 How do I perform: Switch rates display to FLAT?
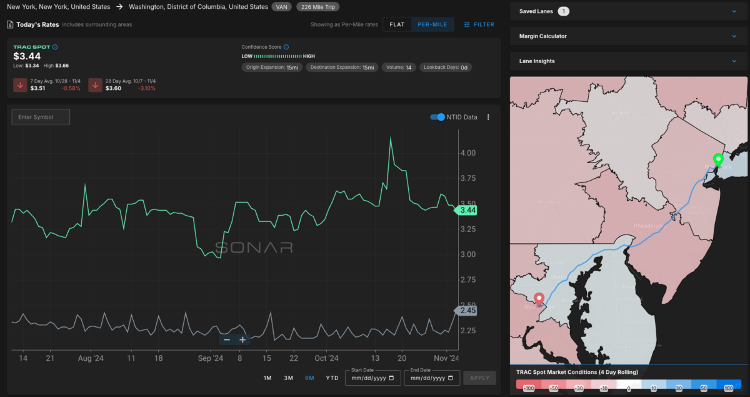pyautogui.click(x=397, y=25)
